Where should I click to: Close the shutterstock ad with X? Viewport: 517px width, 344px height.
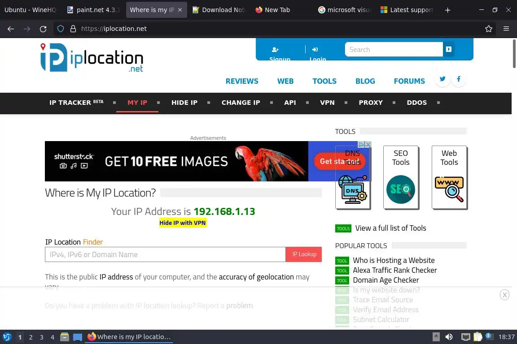click(x=368, y=145)
